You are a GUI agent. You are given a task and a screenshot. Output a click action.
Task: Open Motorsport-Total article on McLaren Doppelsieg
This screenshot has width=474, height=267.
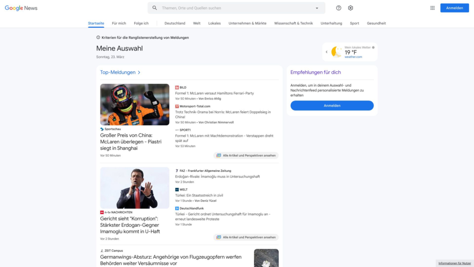coord(223,114)
